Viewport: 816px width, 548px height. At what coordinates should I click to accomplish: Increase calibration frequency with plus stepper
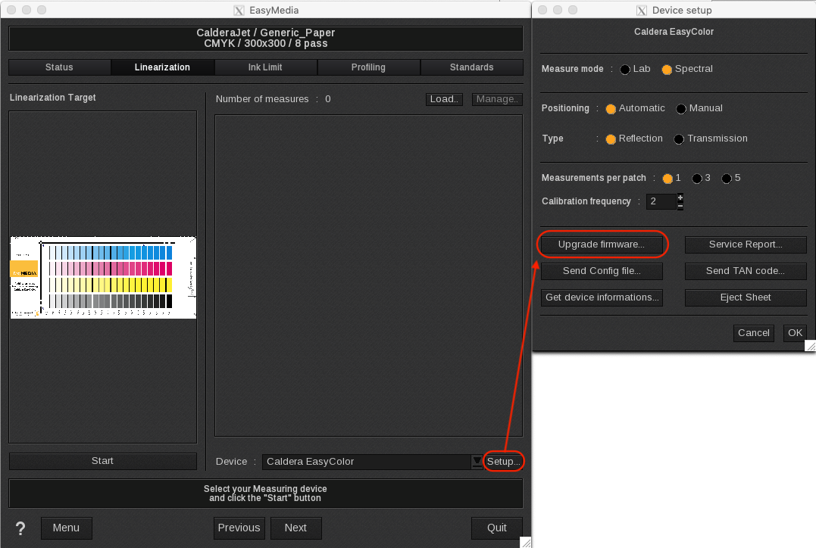(680, 197)
